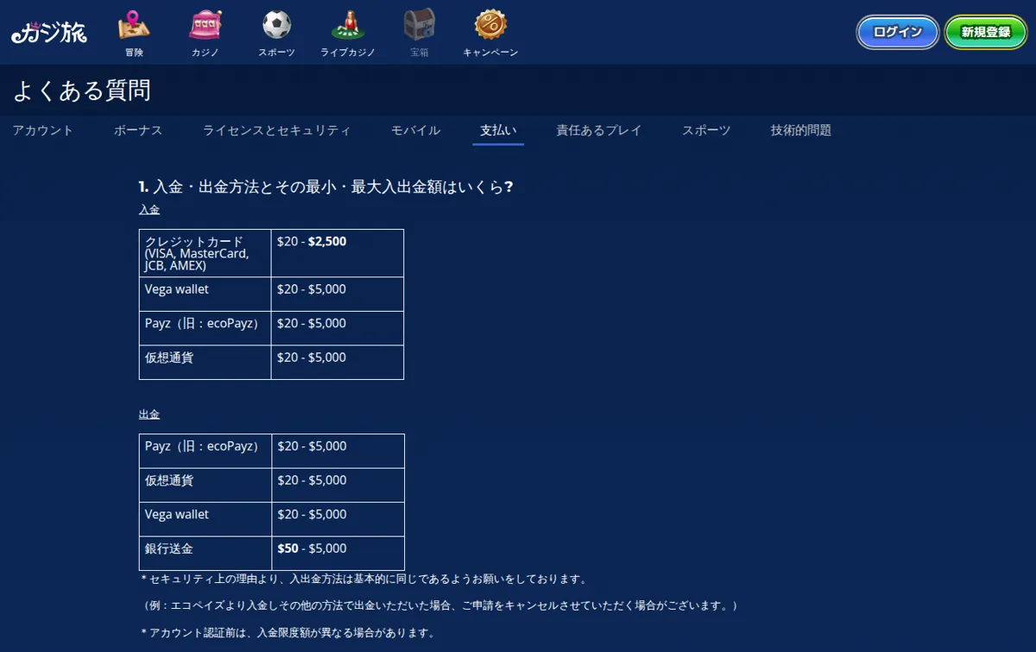Open the スポーツ FAQ tab
This screenshot has height=652, width=1036.
706,130
